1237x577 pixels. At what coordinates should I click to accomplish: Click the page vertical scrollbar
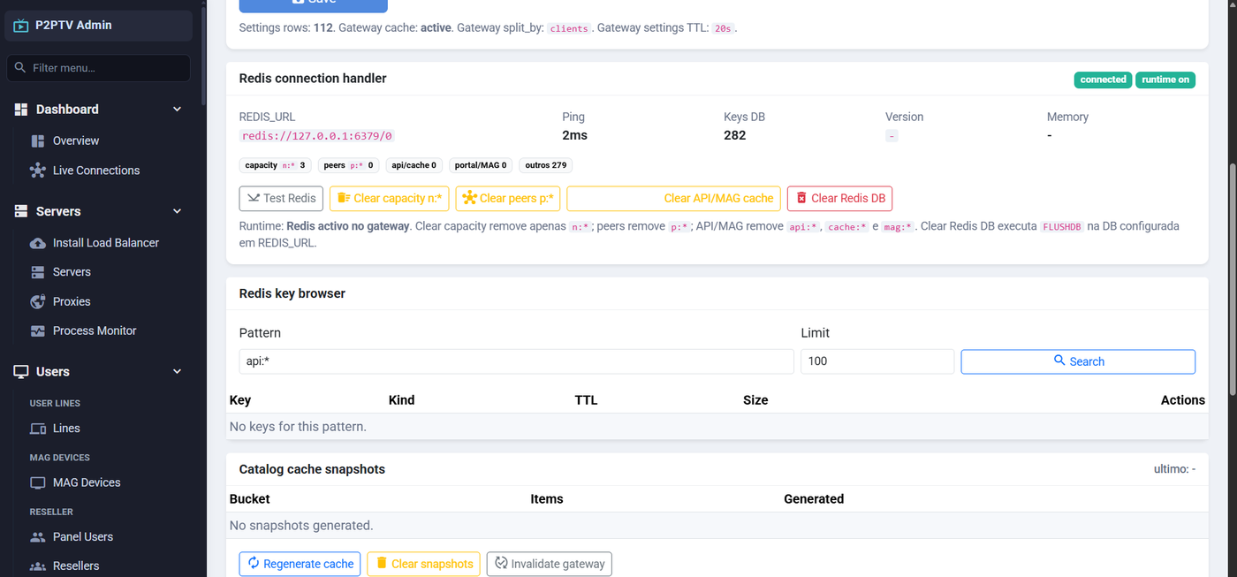1232,278
